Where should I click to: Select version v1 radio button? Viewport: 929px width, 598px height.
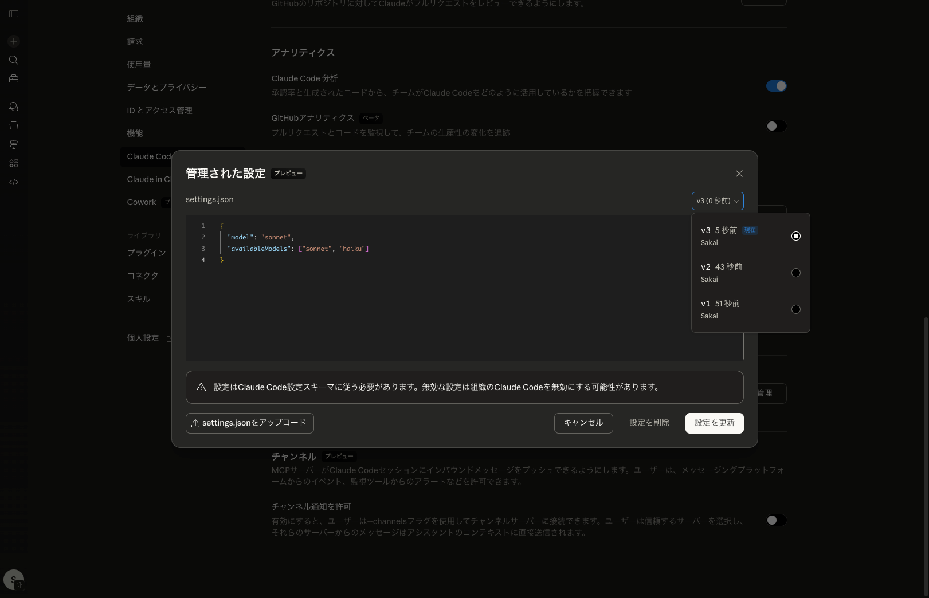795,309
